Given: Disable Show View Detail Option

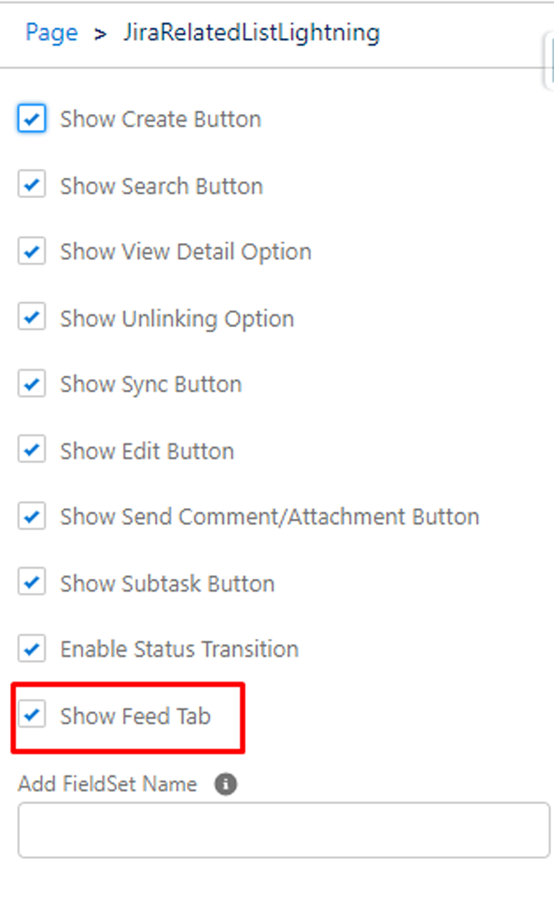Looking at the screenshot, I should tap(32, 251).
